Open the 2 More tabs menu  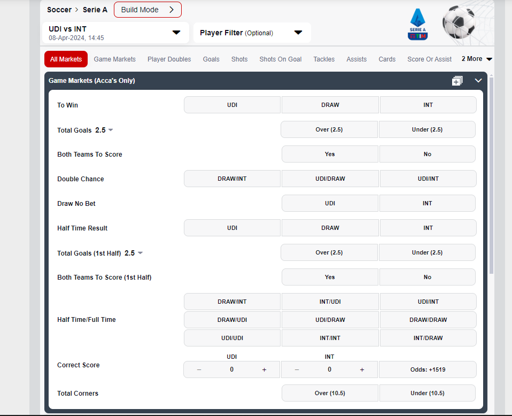point(477,59)
